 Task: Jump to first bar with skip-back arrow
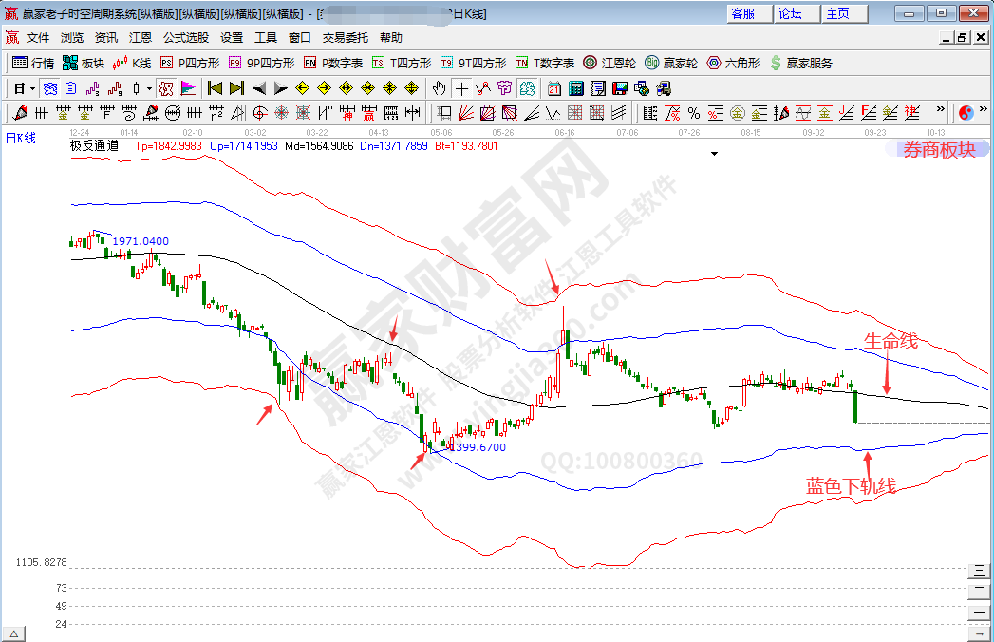pos(216,88)
